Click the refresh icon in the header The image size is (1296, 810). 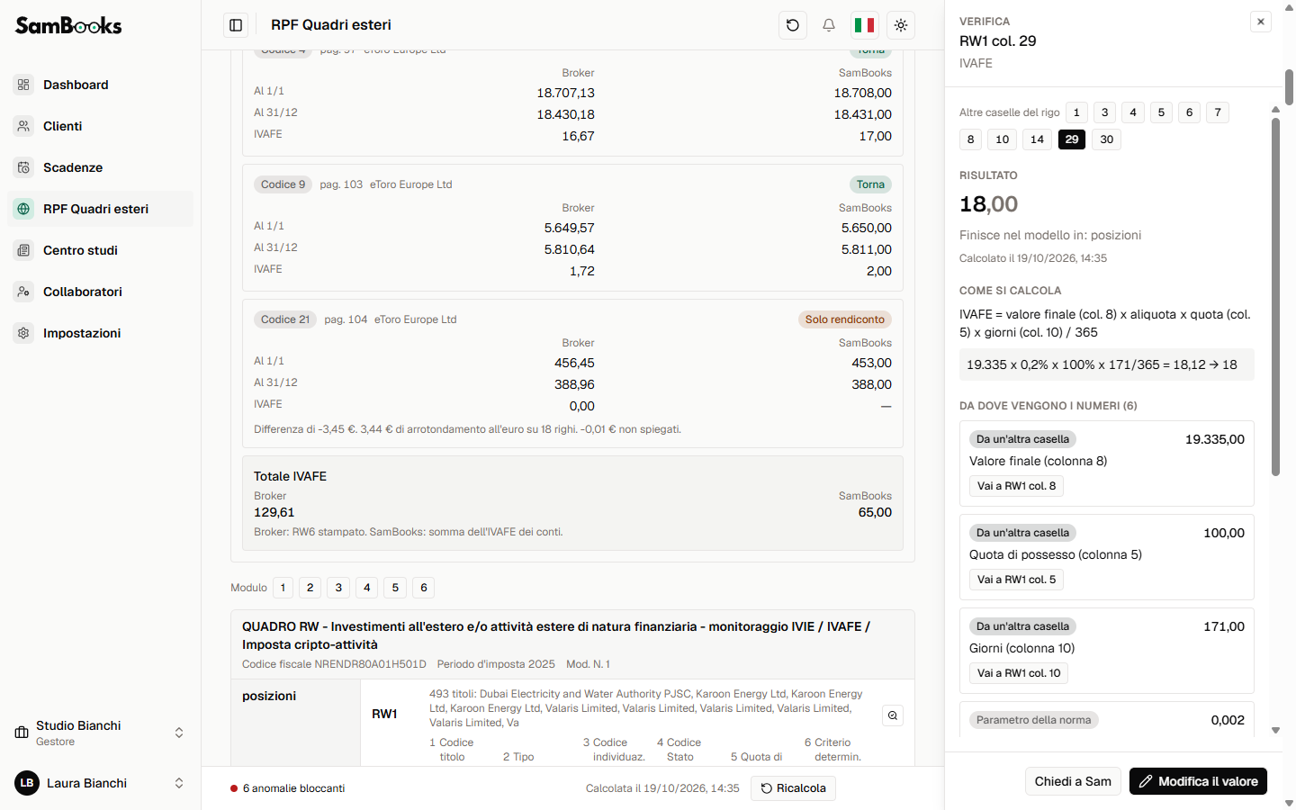(793, 25)
